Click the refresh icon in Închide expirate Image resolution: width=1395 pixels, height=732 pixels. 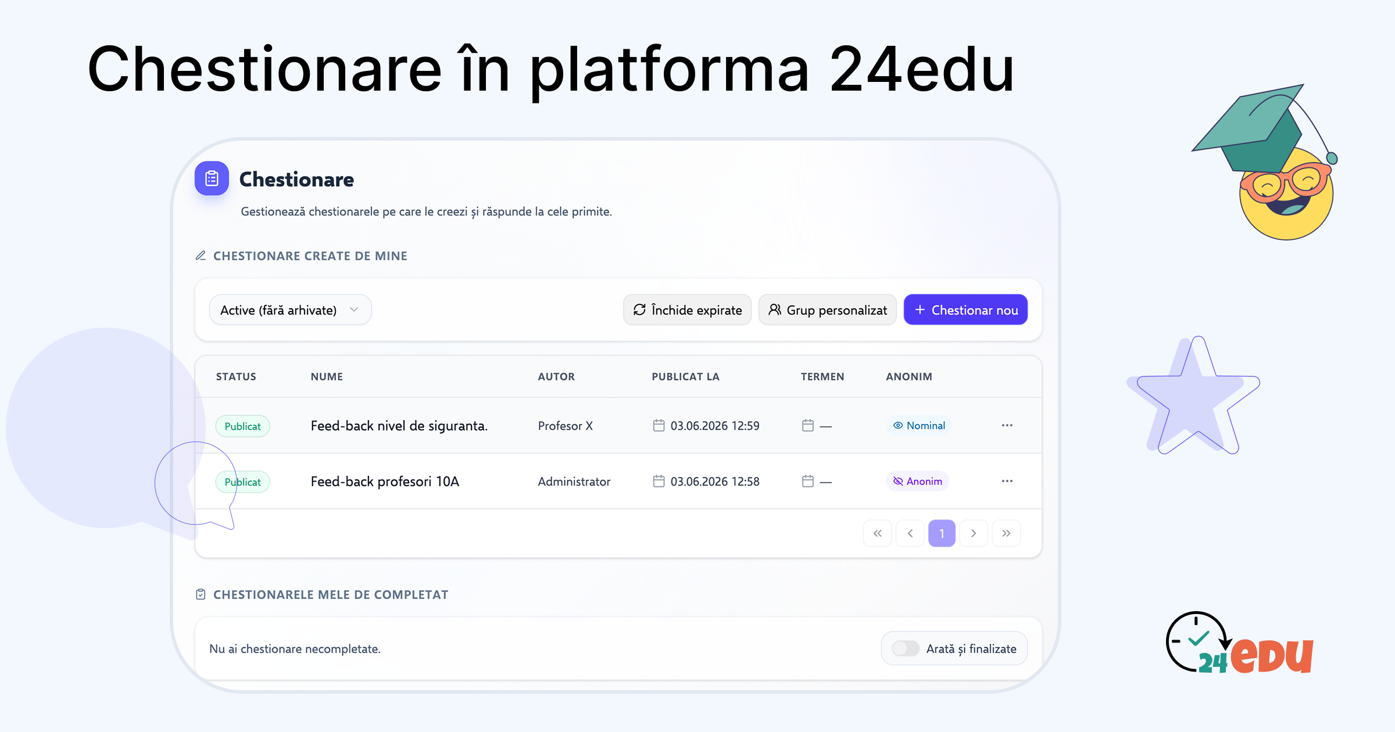click(x=639, y=310)
